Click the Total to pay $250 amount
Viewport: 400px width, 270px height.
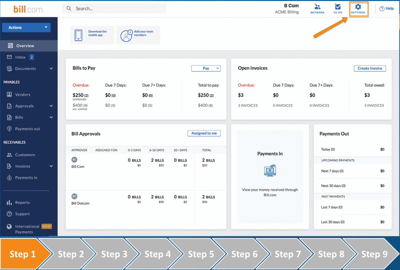pos(206,95)
